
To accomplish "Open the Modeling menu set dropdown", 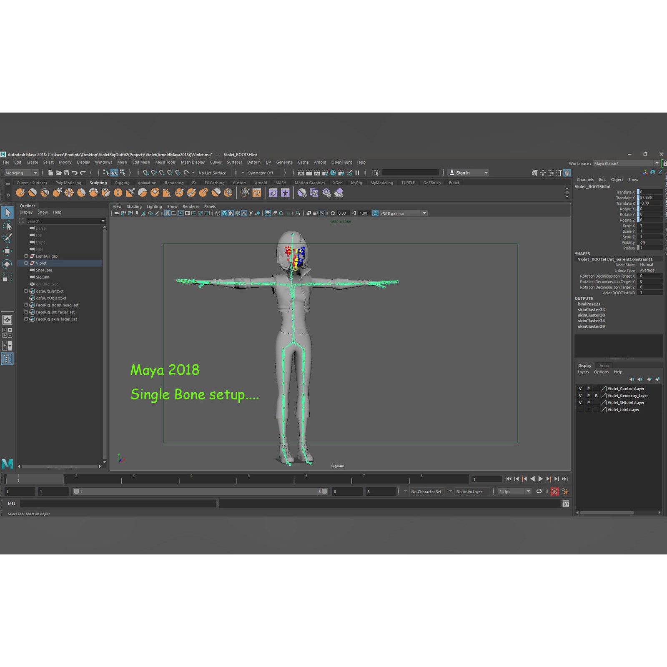I will click(21, 173).
